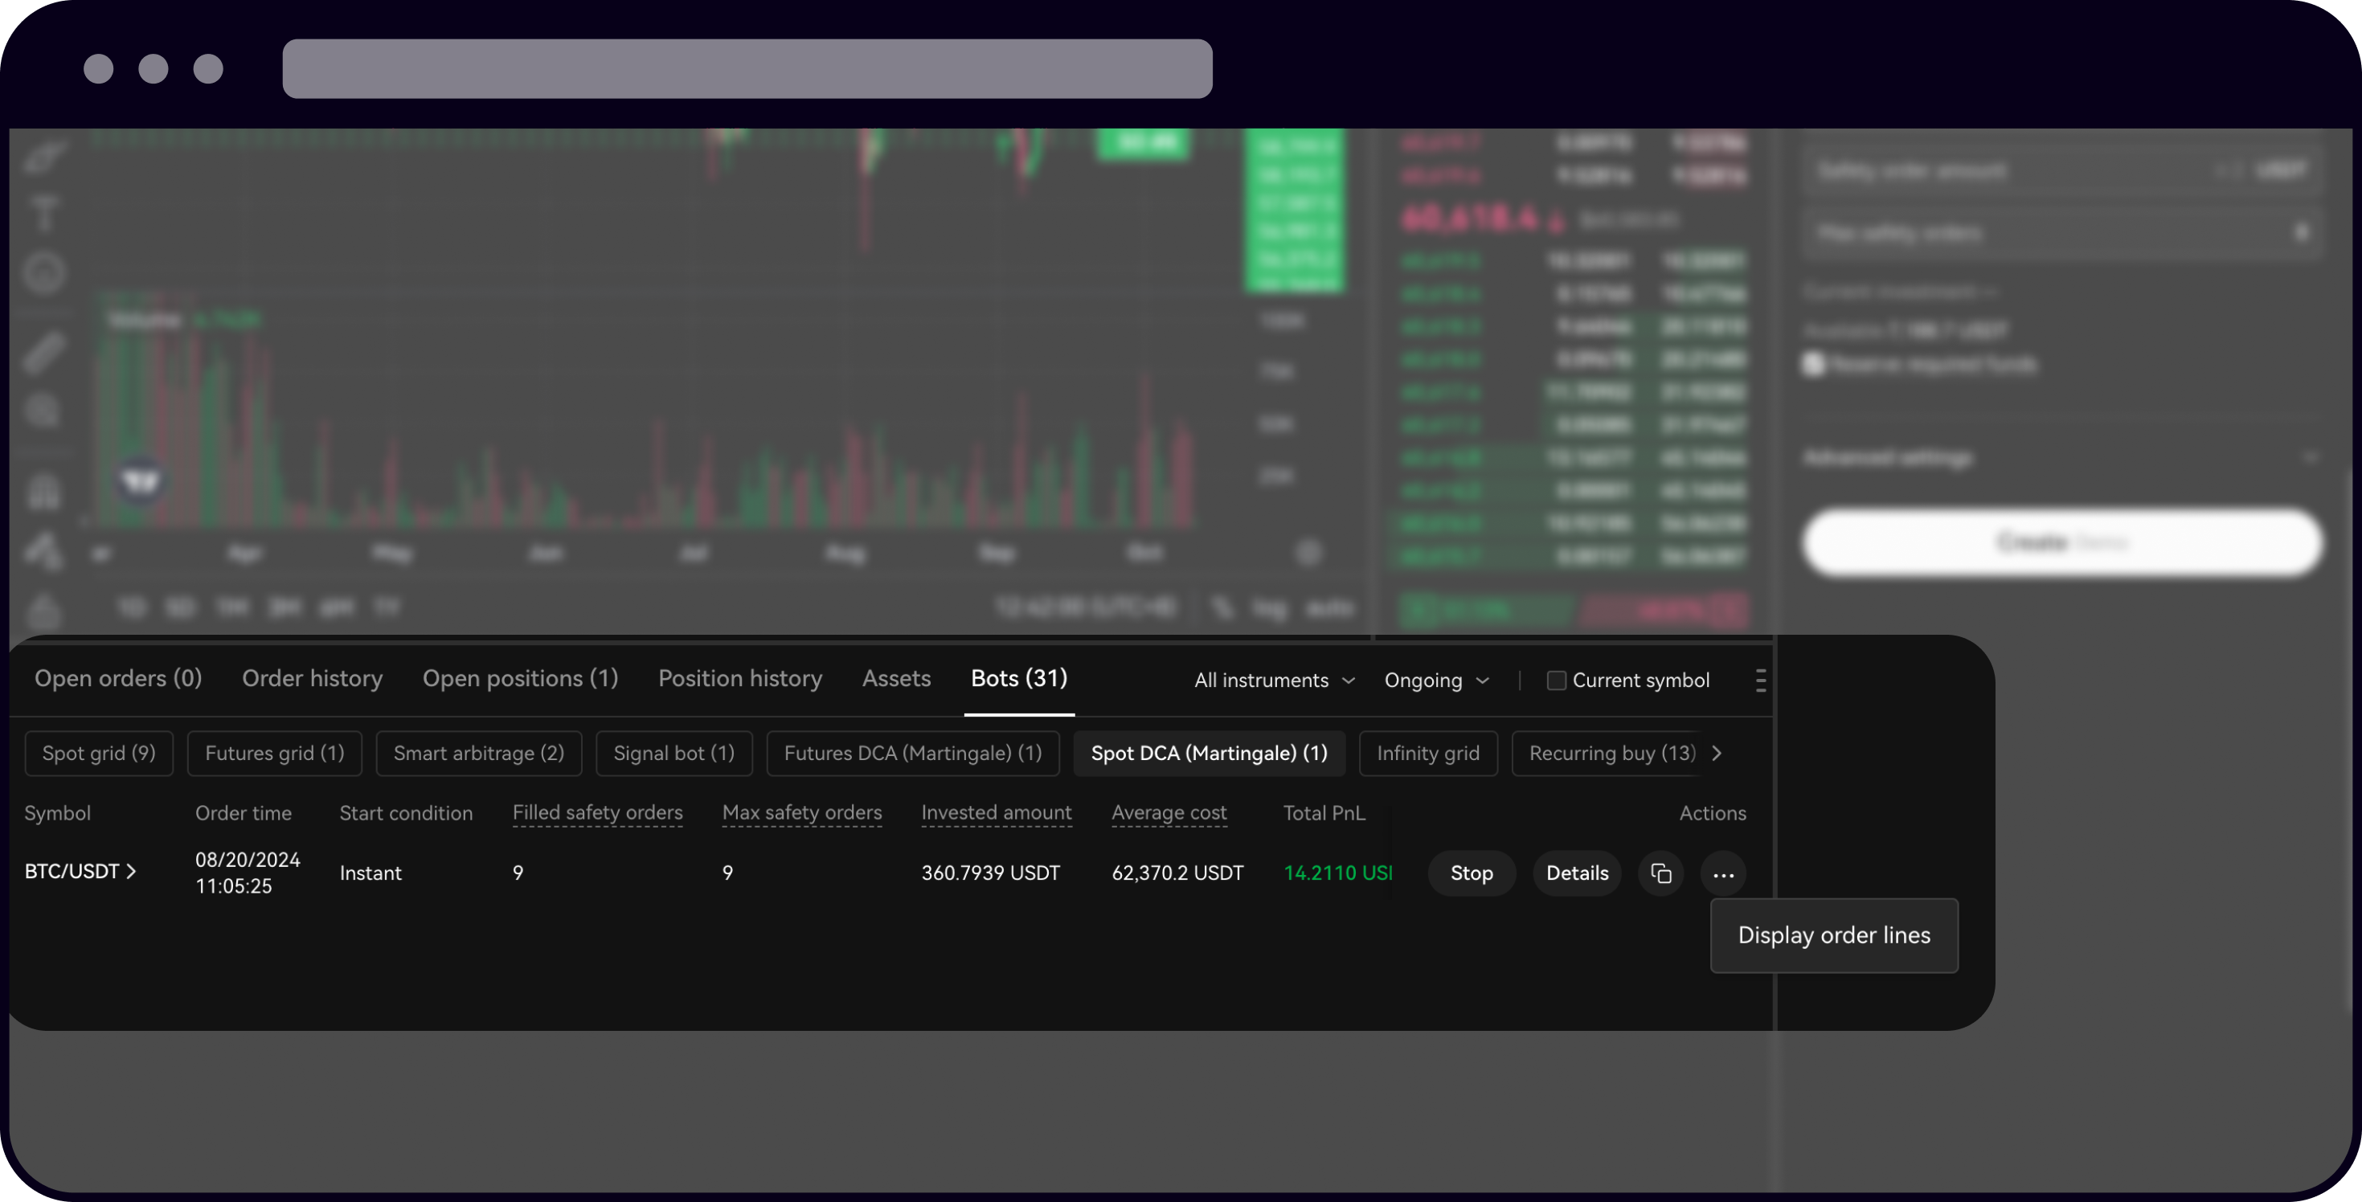The image size is (2362, 1202).
Task: Select the Signal bot (1) filter
Action: 673,754
